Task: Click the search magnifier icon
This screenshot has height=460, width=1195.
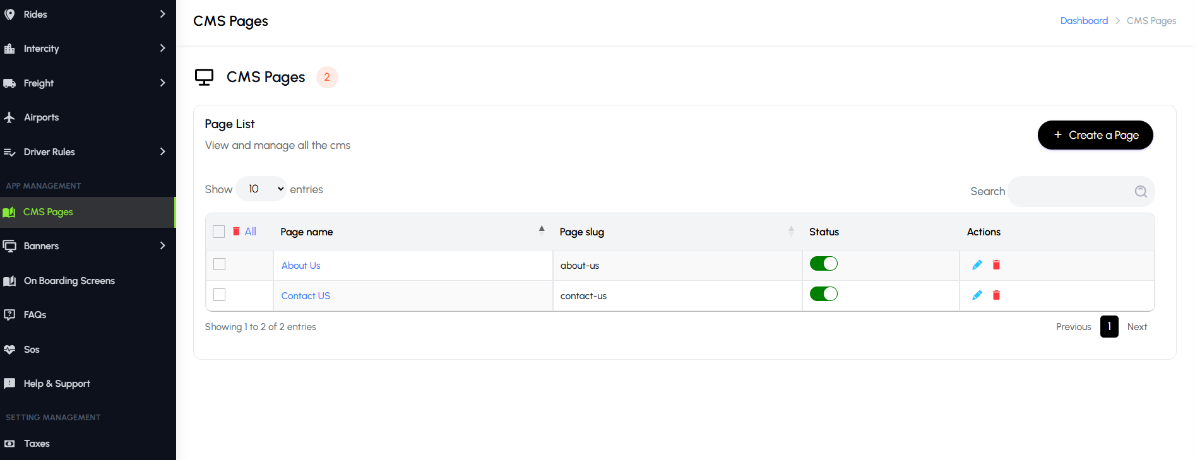Action: click(1140, 192)
